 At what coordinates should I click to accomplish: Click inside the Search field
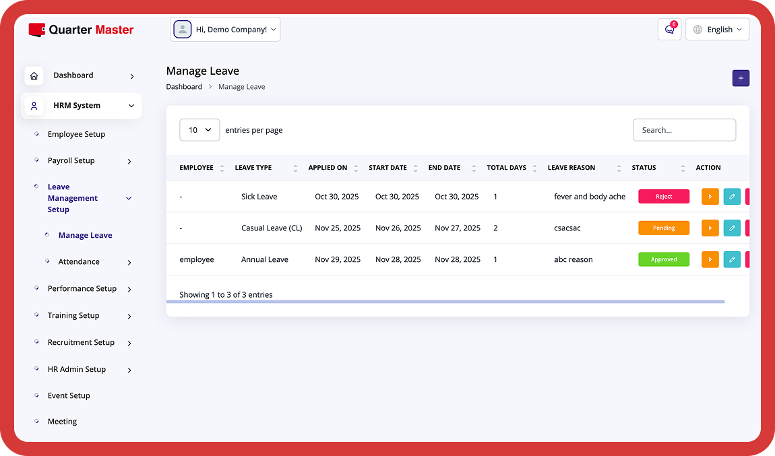(x=684, y=129)
